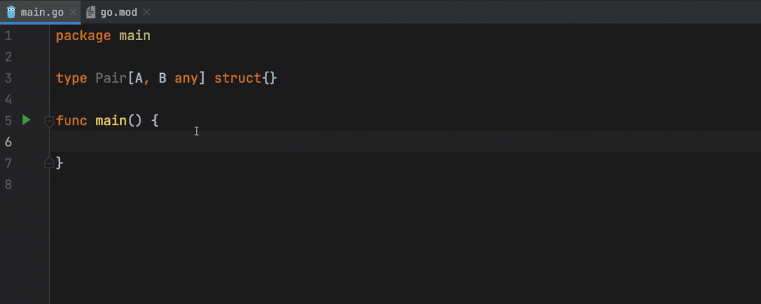Select the main.go tab
The height and width of the screenshot is (304, 761).
click(x=42, y=12)
